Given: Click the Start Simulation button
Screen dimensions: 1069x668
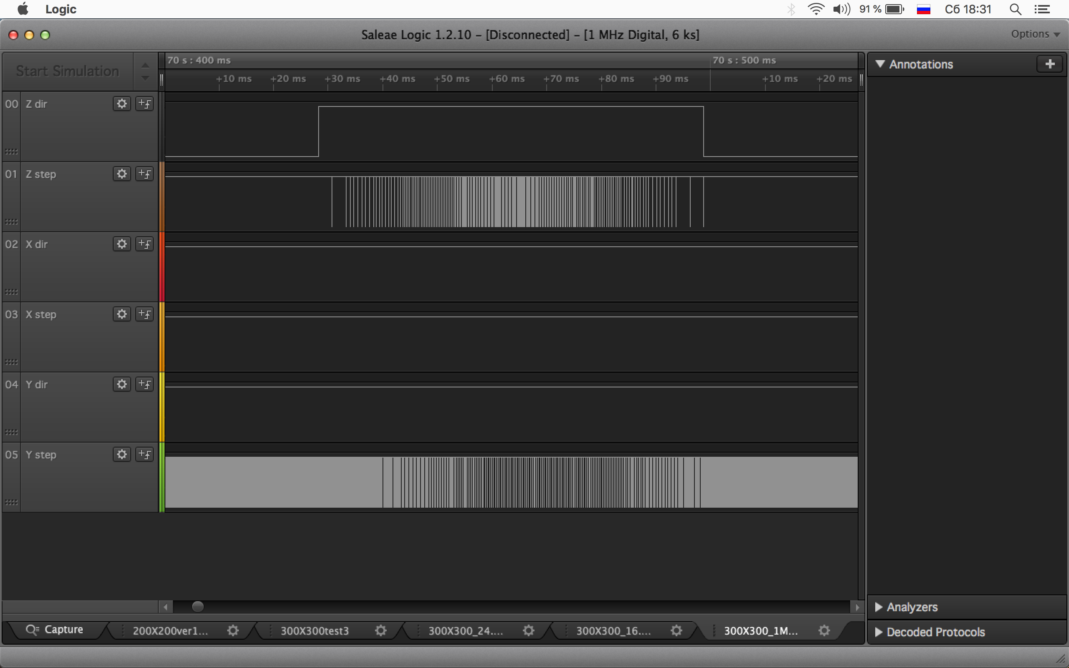Looking at the screenshot, I should (x=67, y=71).
